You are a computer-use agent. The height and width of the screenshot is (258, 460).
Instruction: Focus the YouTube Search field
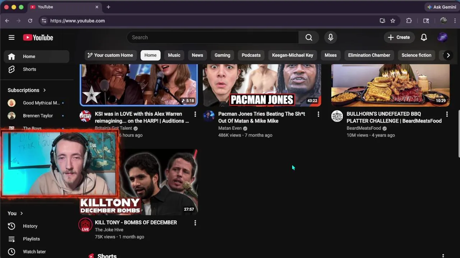(x=213, y=37)
